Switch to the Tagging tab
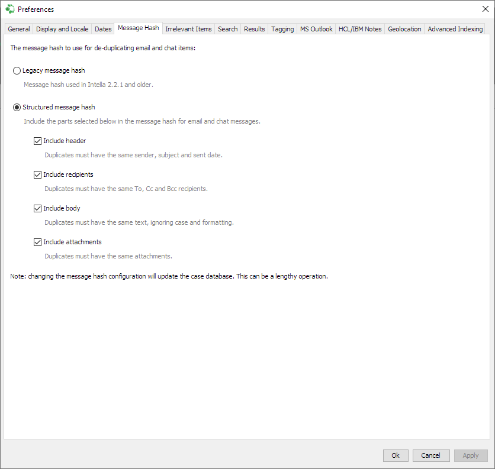Screen dimensions: 495x469 click(x=282, y=28)
